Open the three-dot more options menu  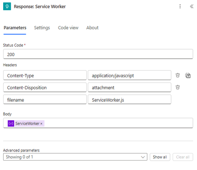[x=180, y=6]
